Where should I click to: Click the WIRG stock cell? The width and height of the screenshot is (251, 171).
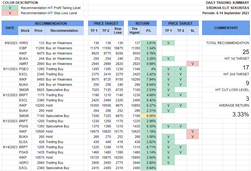[24, 43]
